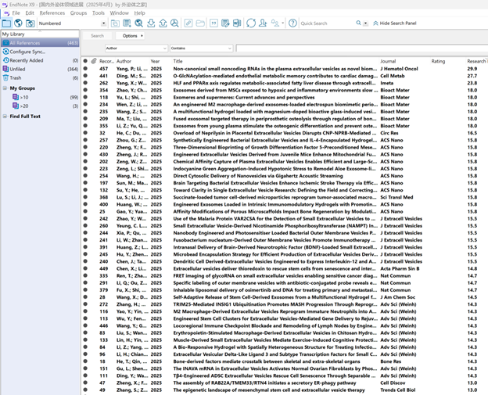Go to Word Processor icon
This screenshot has height=395, width=488.
[x=237, y=23]
